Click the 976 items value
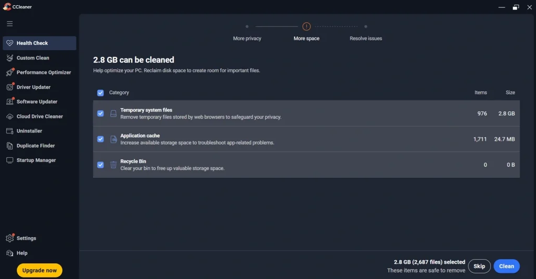The height and width of the screenshot is (279, 536). pyautogui.click(x=482, y=113)
